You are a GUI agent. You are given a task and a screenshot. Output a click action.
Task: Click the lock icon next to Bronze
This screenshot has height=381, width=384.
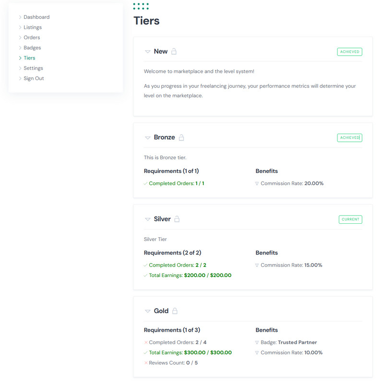(181, 138)
